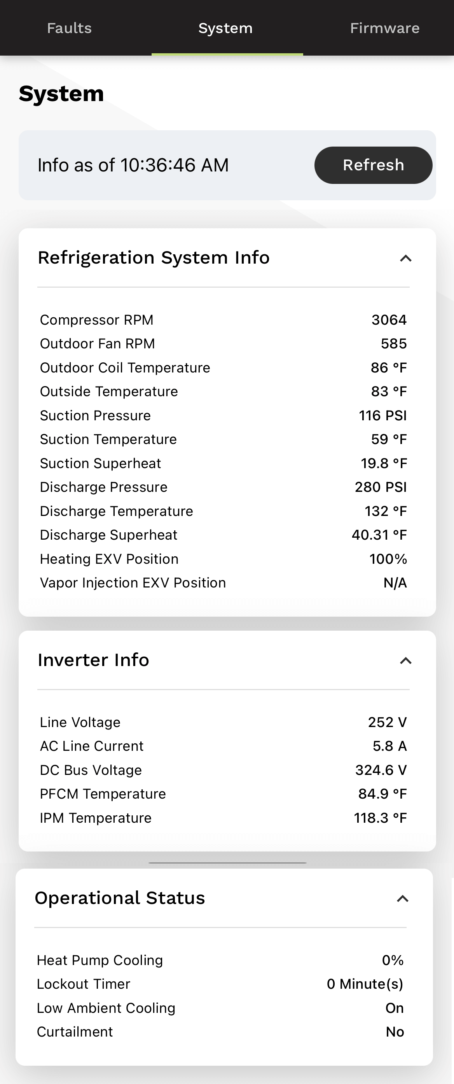Open the Firmware tab
The image size is (454, 1084).
coord(384,28)
